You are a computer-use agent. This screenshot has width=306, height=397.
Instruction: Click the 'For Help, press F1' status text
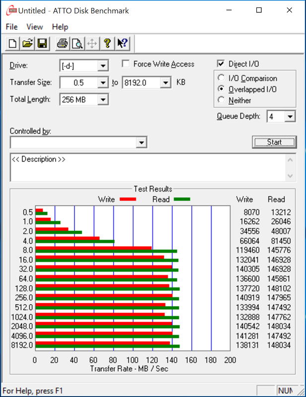tap(32, 391)
